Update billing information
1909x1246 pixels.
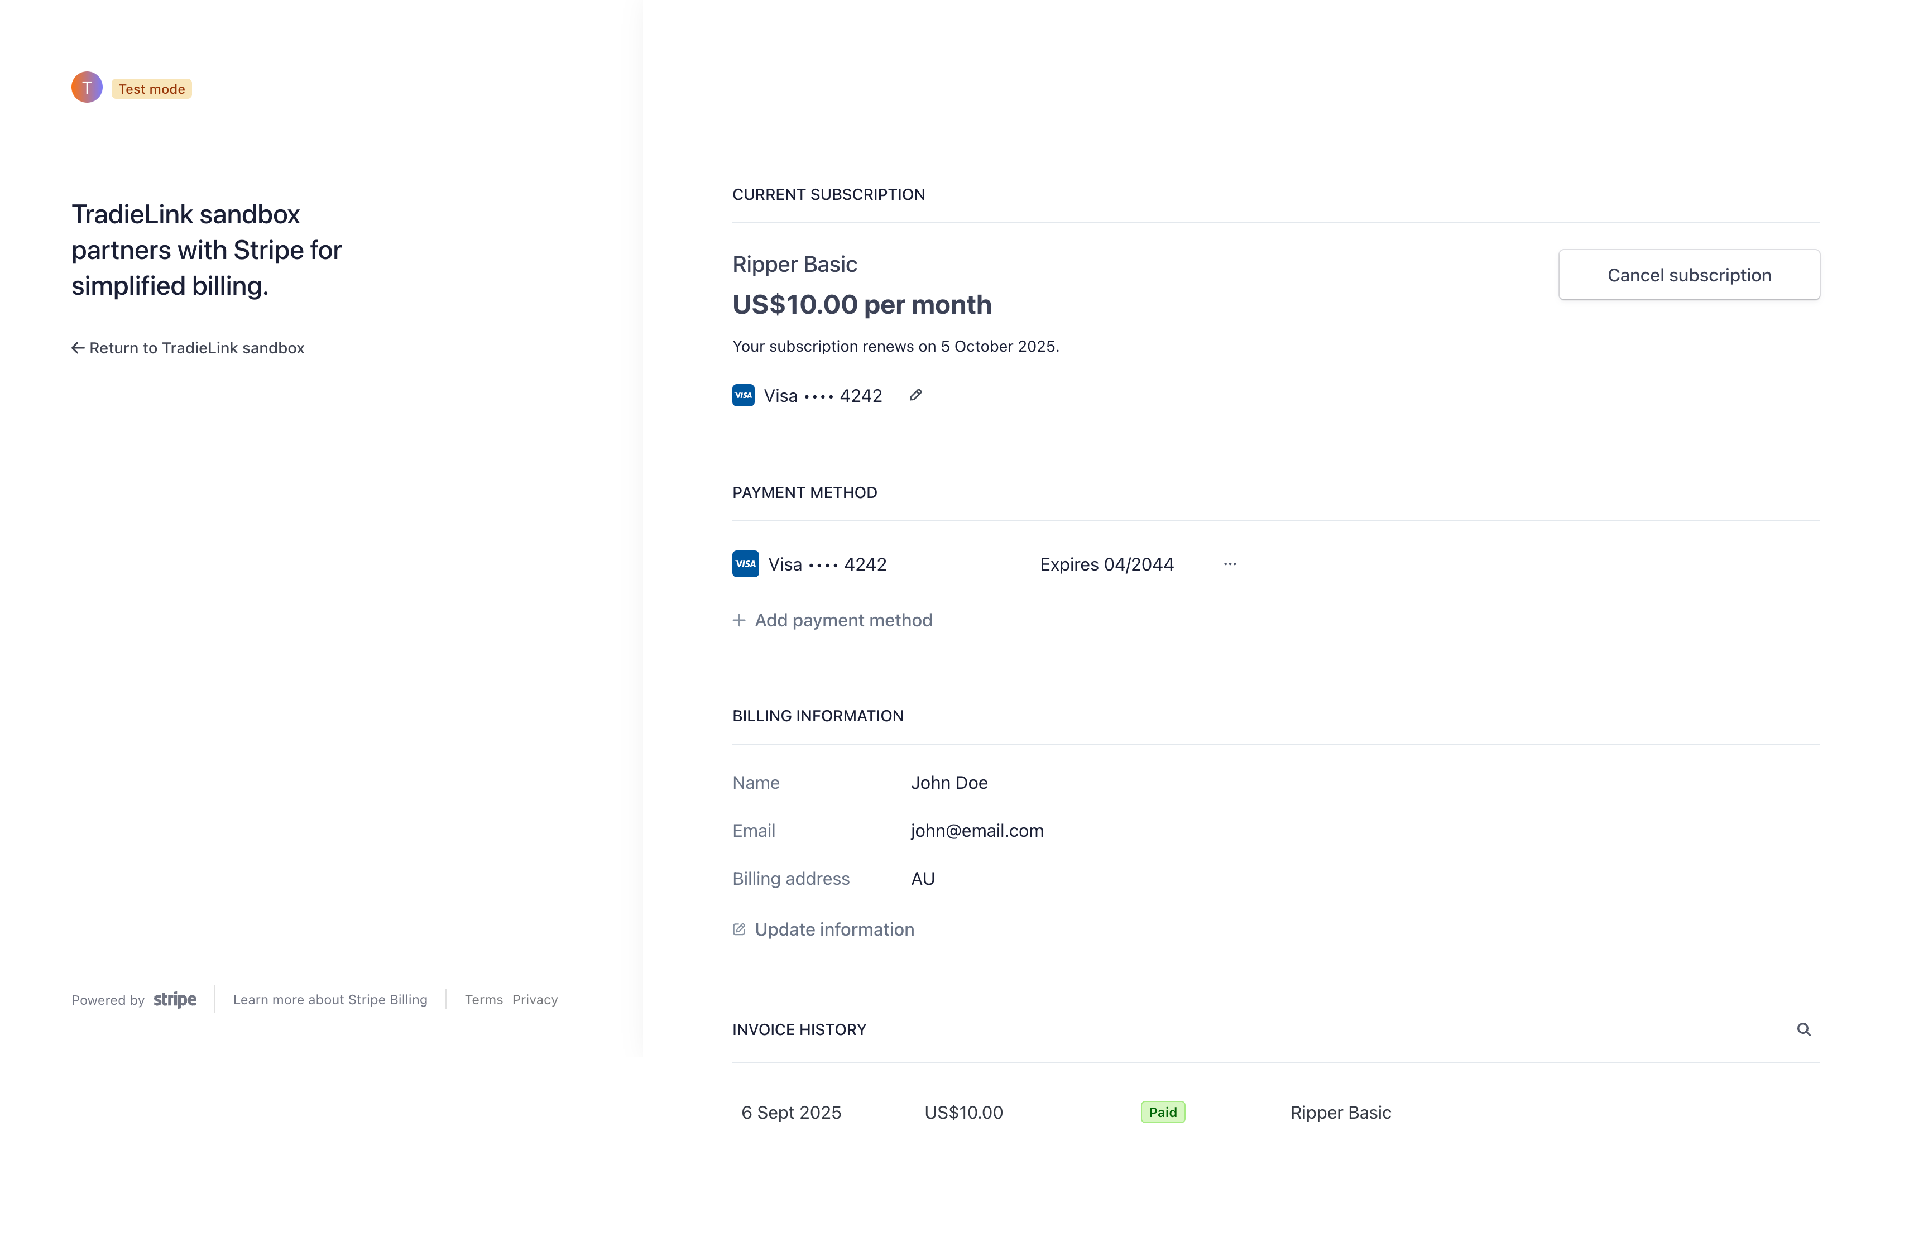(x=823, y=929)
